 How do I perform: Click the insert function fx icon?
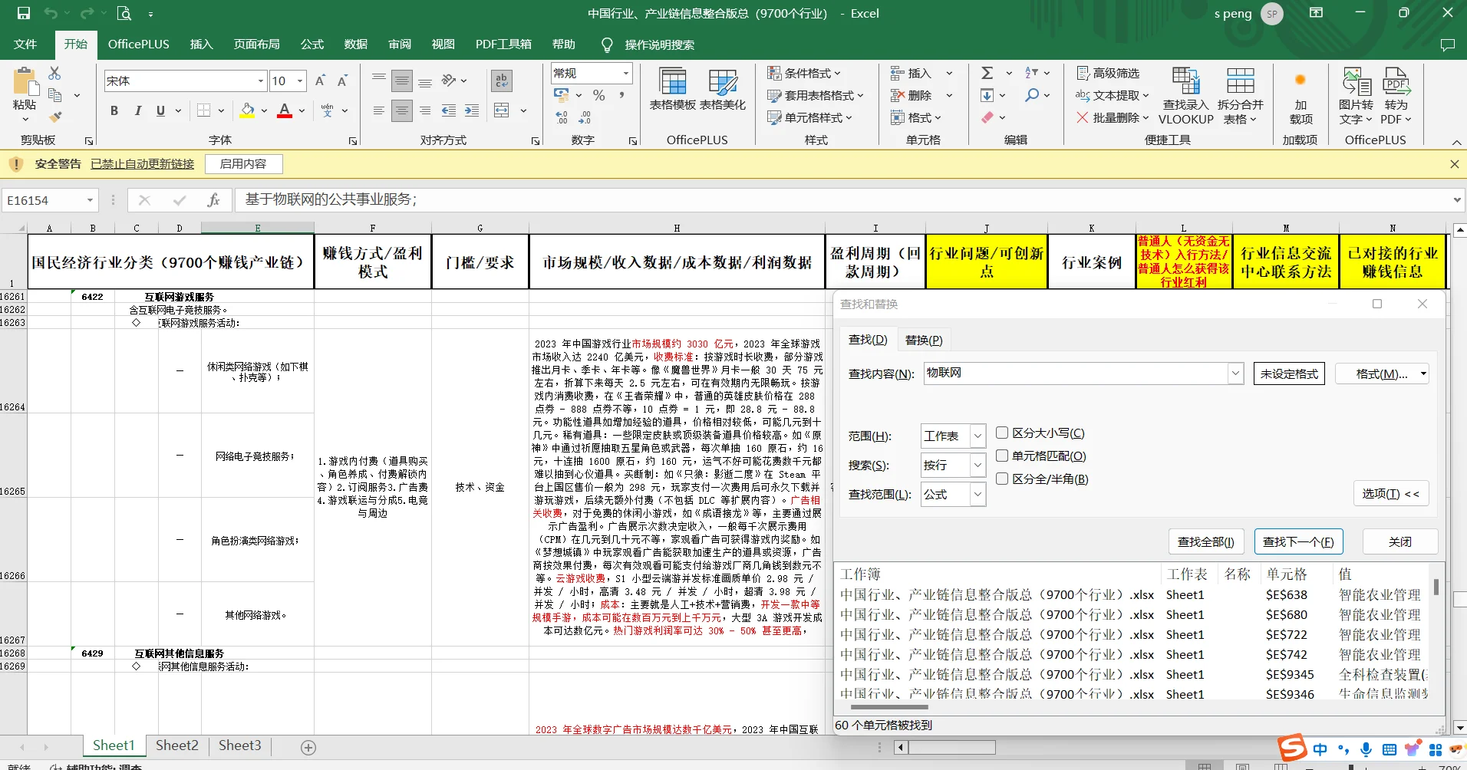click(213, 200)
